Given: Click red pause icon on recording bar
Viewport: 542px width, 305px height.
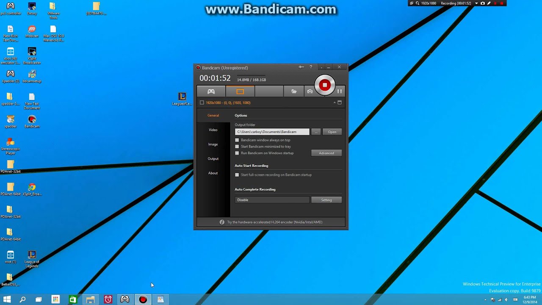Looking at the screenshot, I should click(495, 3).
